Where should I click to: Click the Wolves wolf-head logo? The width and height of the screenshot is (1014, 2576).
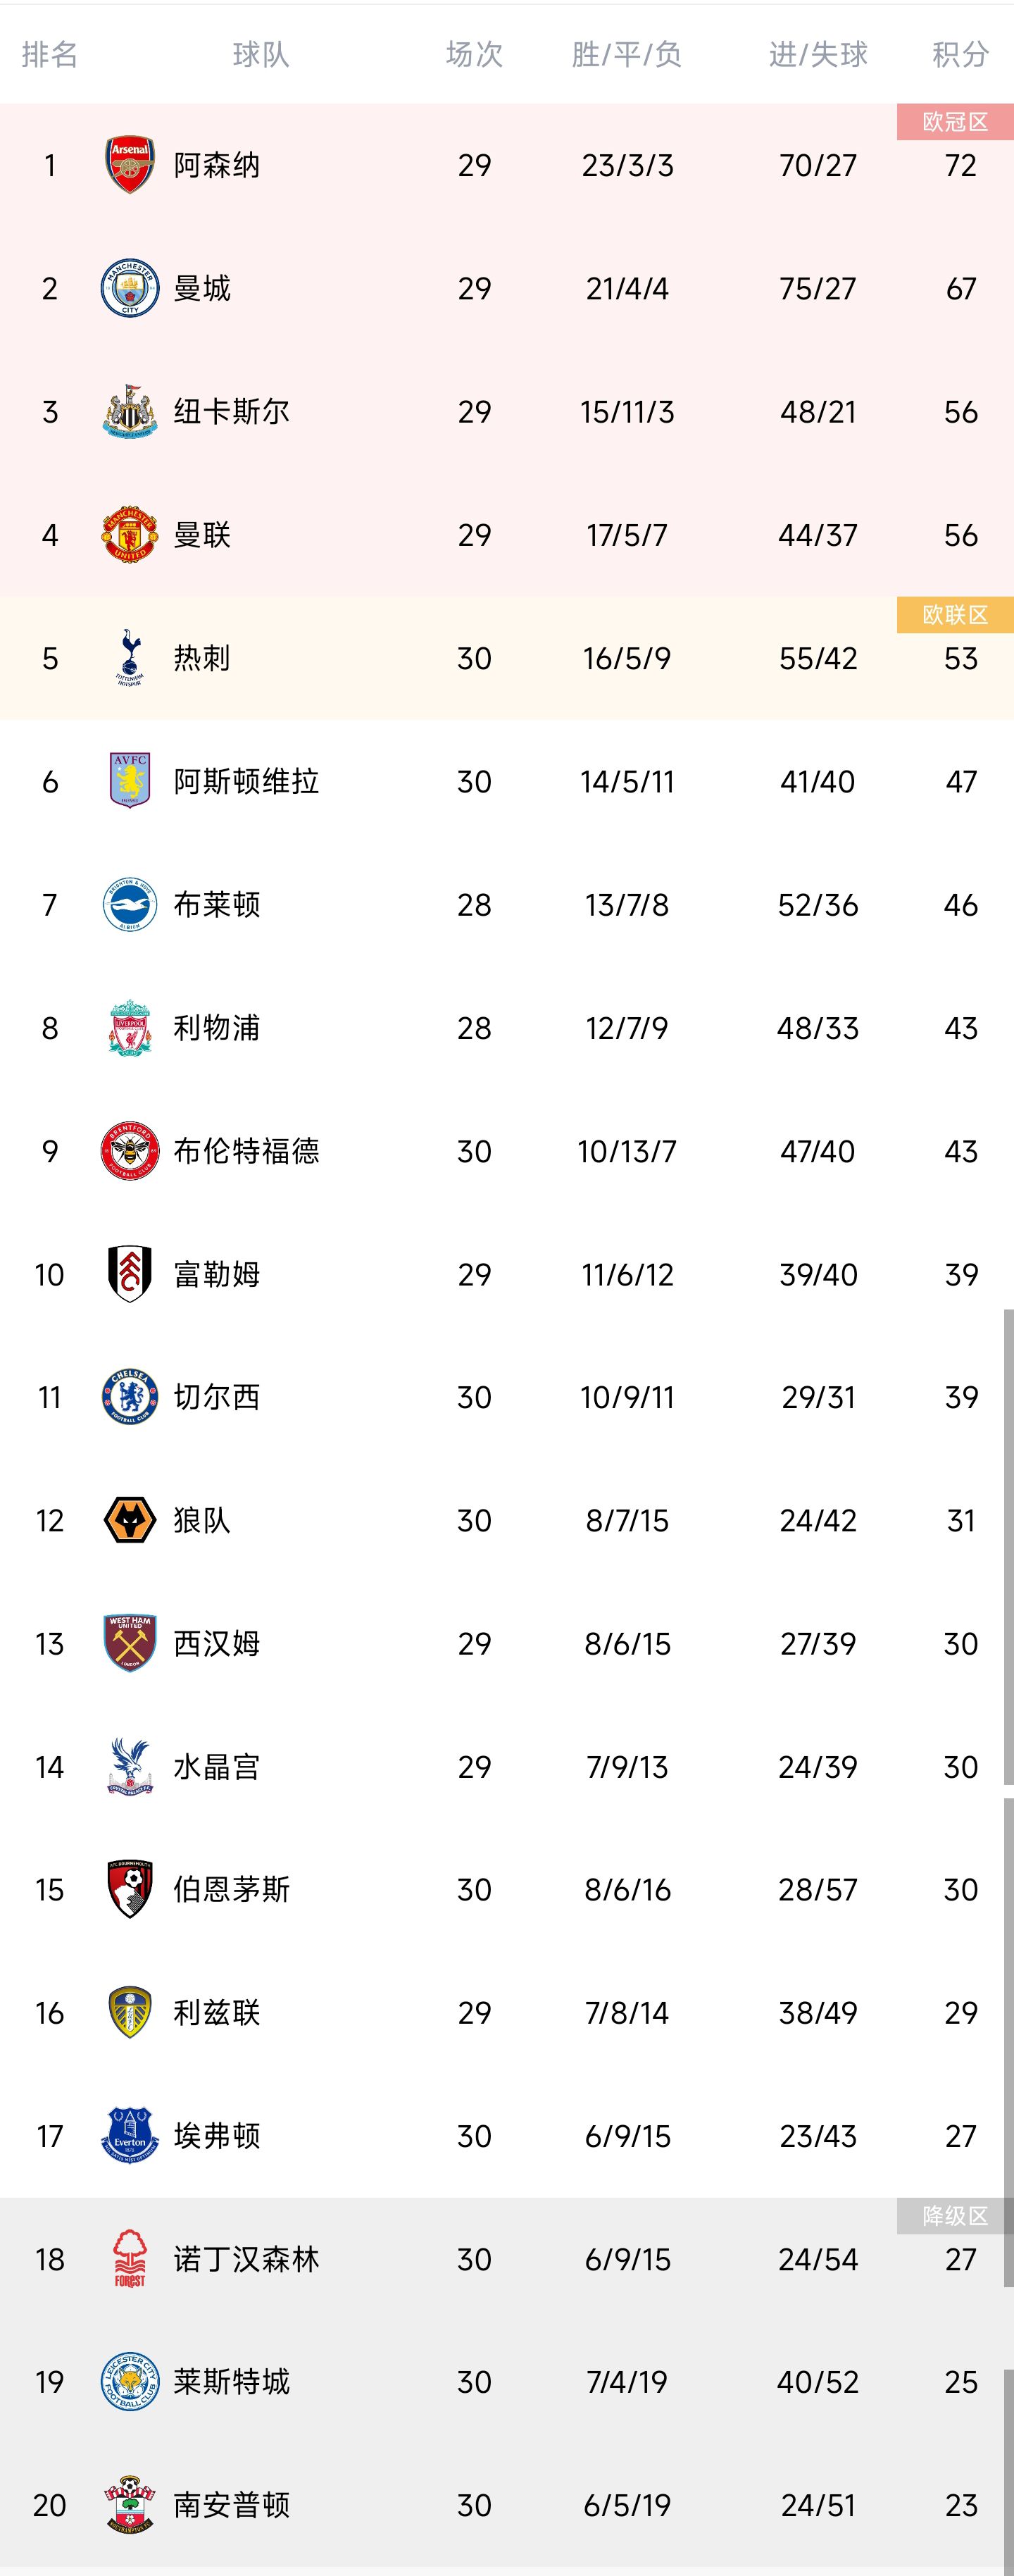(x=130, y=1521)
